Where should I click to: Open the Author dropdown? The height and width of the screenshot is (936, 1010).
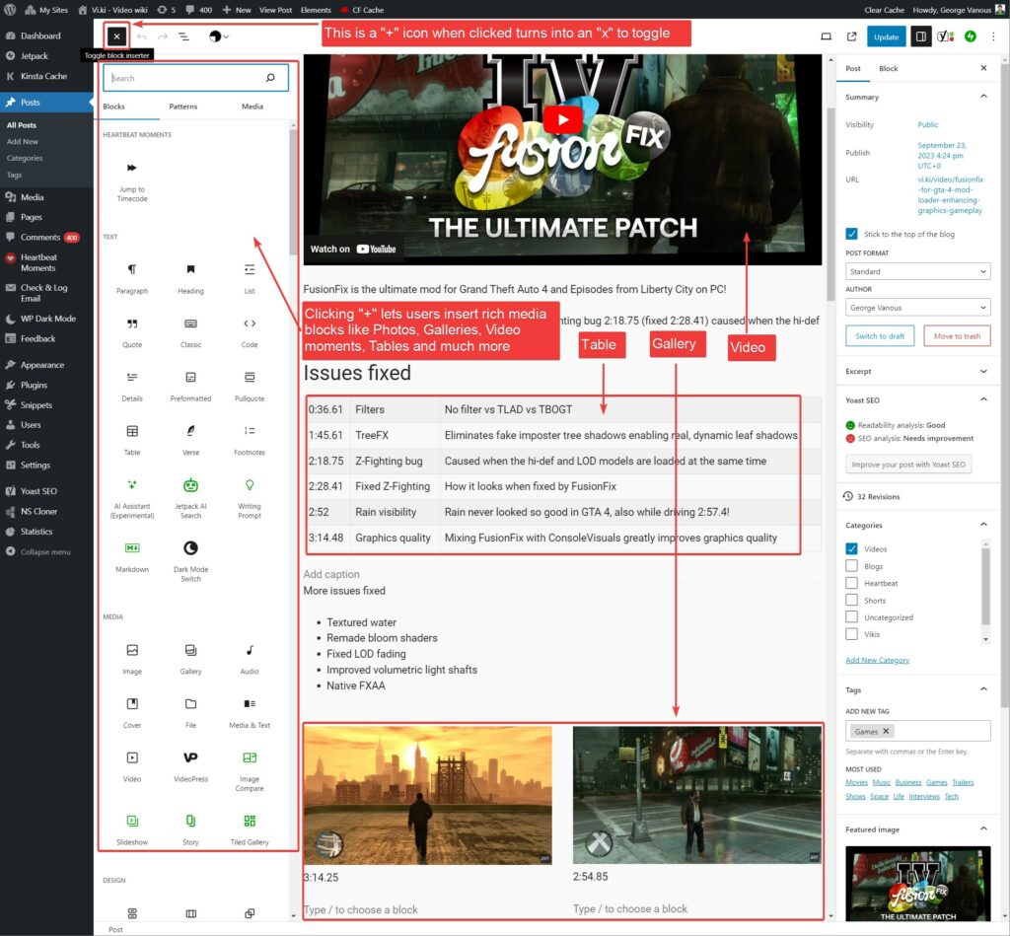[918, 308]
